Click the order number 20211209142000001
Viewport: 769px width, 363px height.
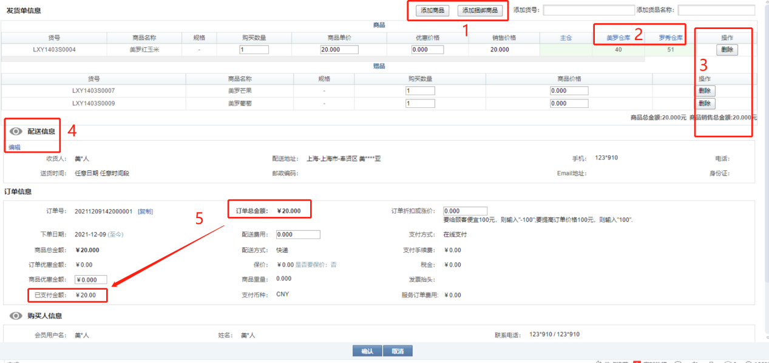click(x=103, y=211)
